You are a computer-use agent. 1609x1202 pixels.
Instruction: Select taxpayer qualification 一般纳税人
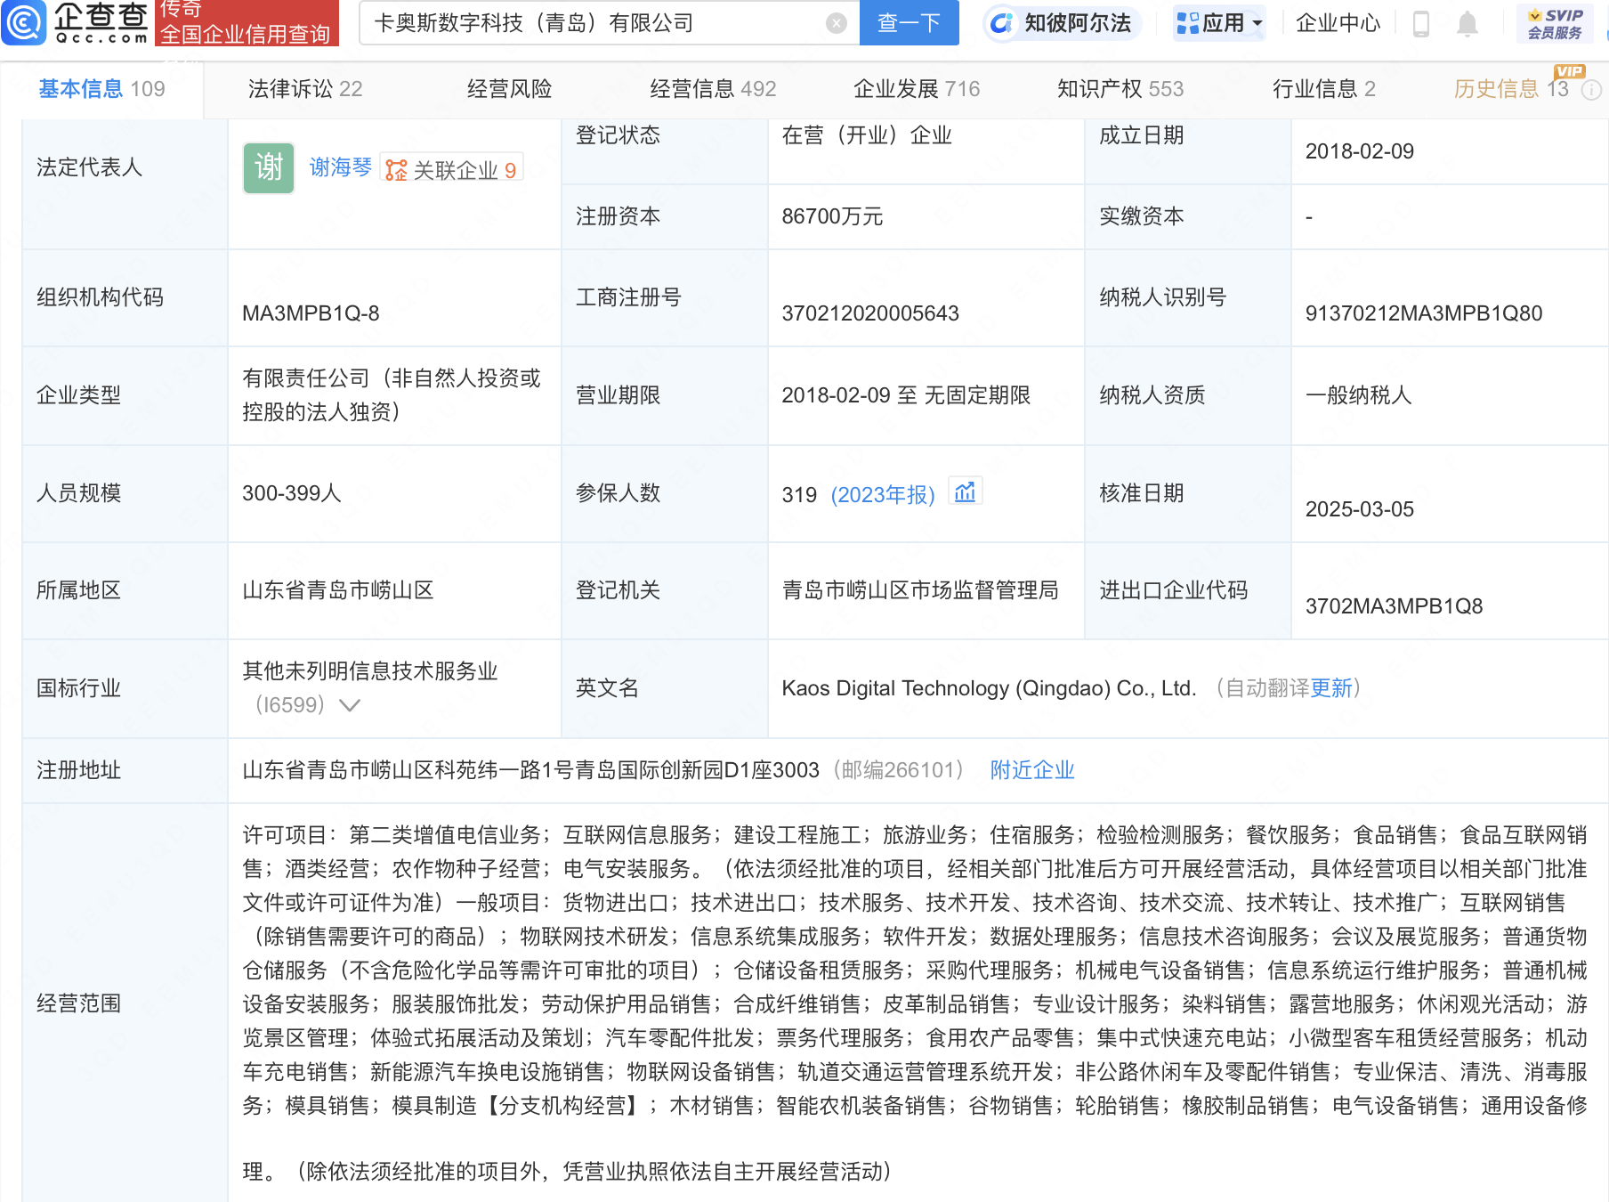[1358, 395]
